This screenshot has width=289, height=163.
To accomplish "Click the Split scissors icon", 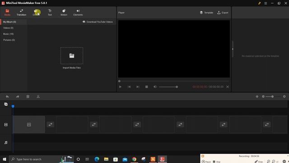I will (38, 96).
